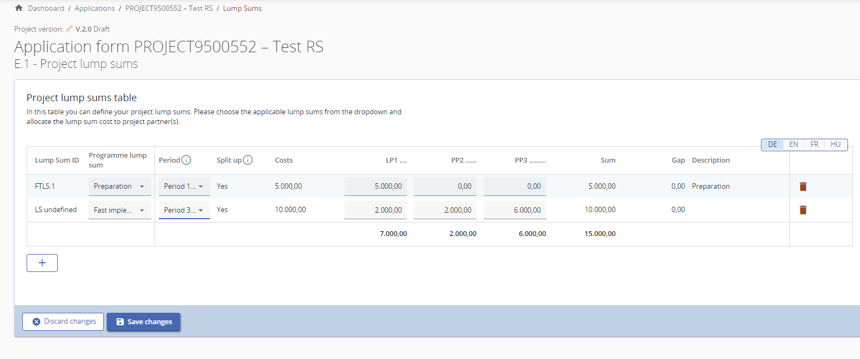Expand the Period 3 dropdown
This screenshot has width=860, height=359.
pyautogui.click(x=184, y=210)
